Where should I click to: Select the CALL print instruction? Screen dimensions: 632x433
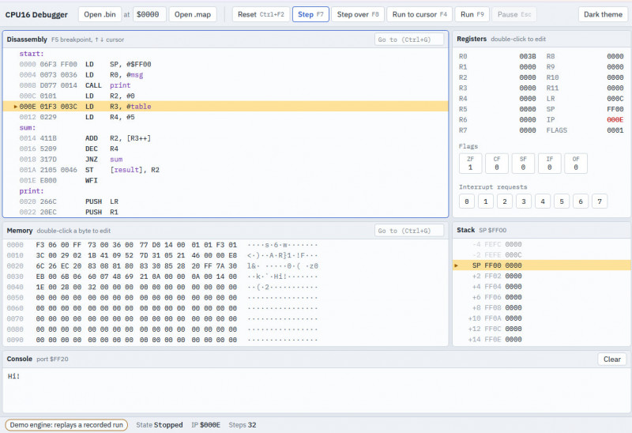pos(225,85)
